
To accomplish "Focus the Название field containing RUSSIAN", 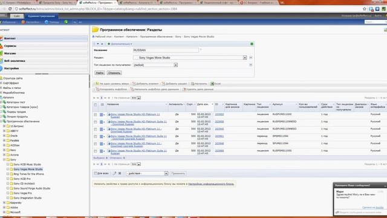I will 166,50.
